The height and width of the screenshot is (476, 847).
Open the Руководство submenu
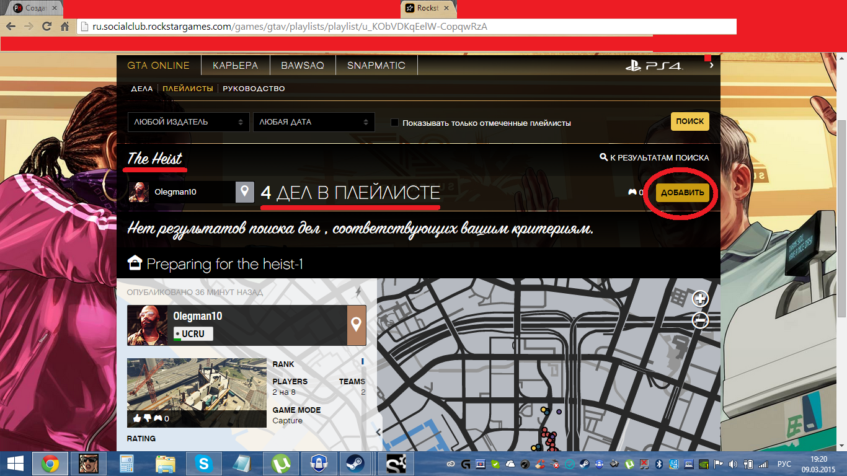(x=254, y=89)
